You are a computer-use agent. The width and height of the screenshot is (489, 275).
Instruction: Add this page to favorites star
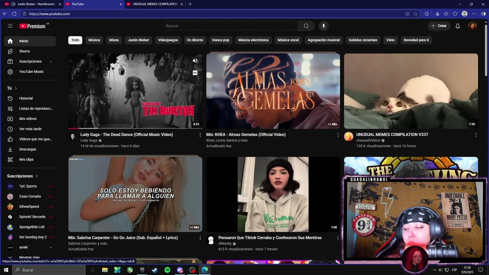pos(416,14)
